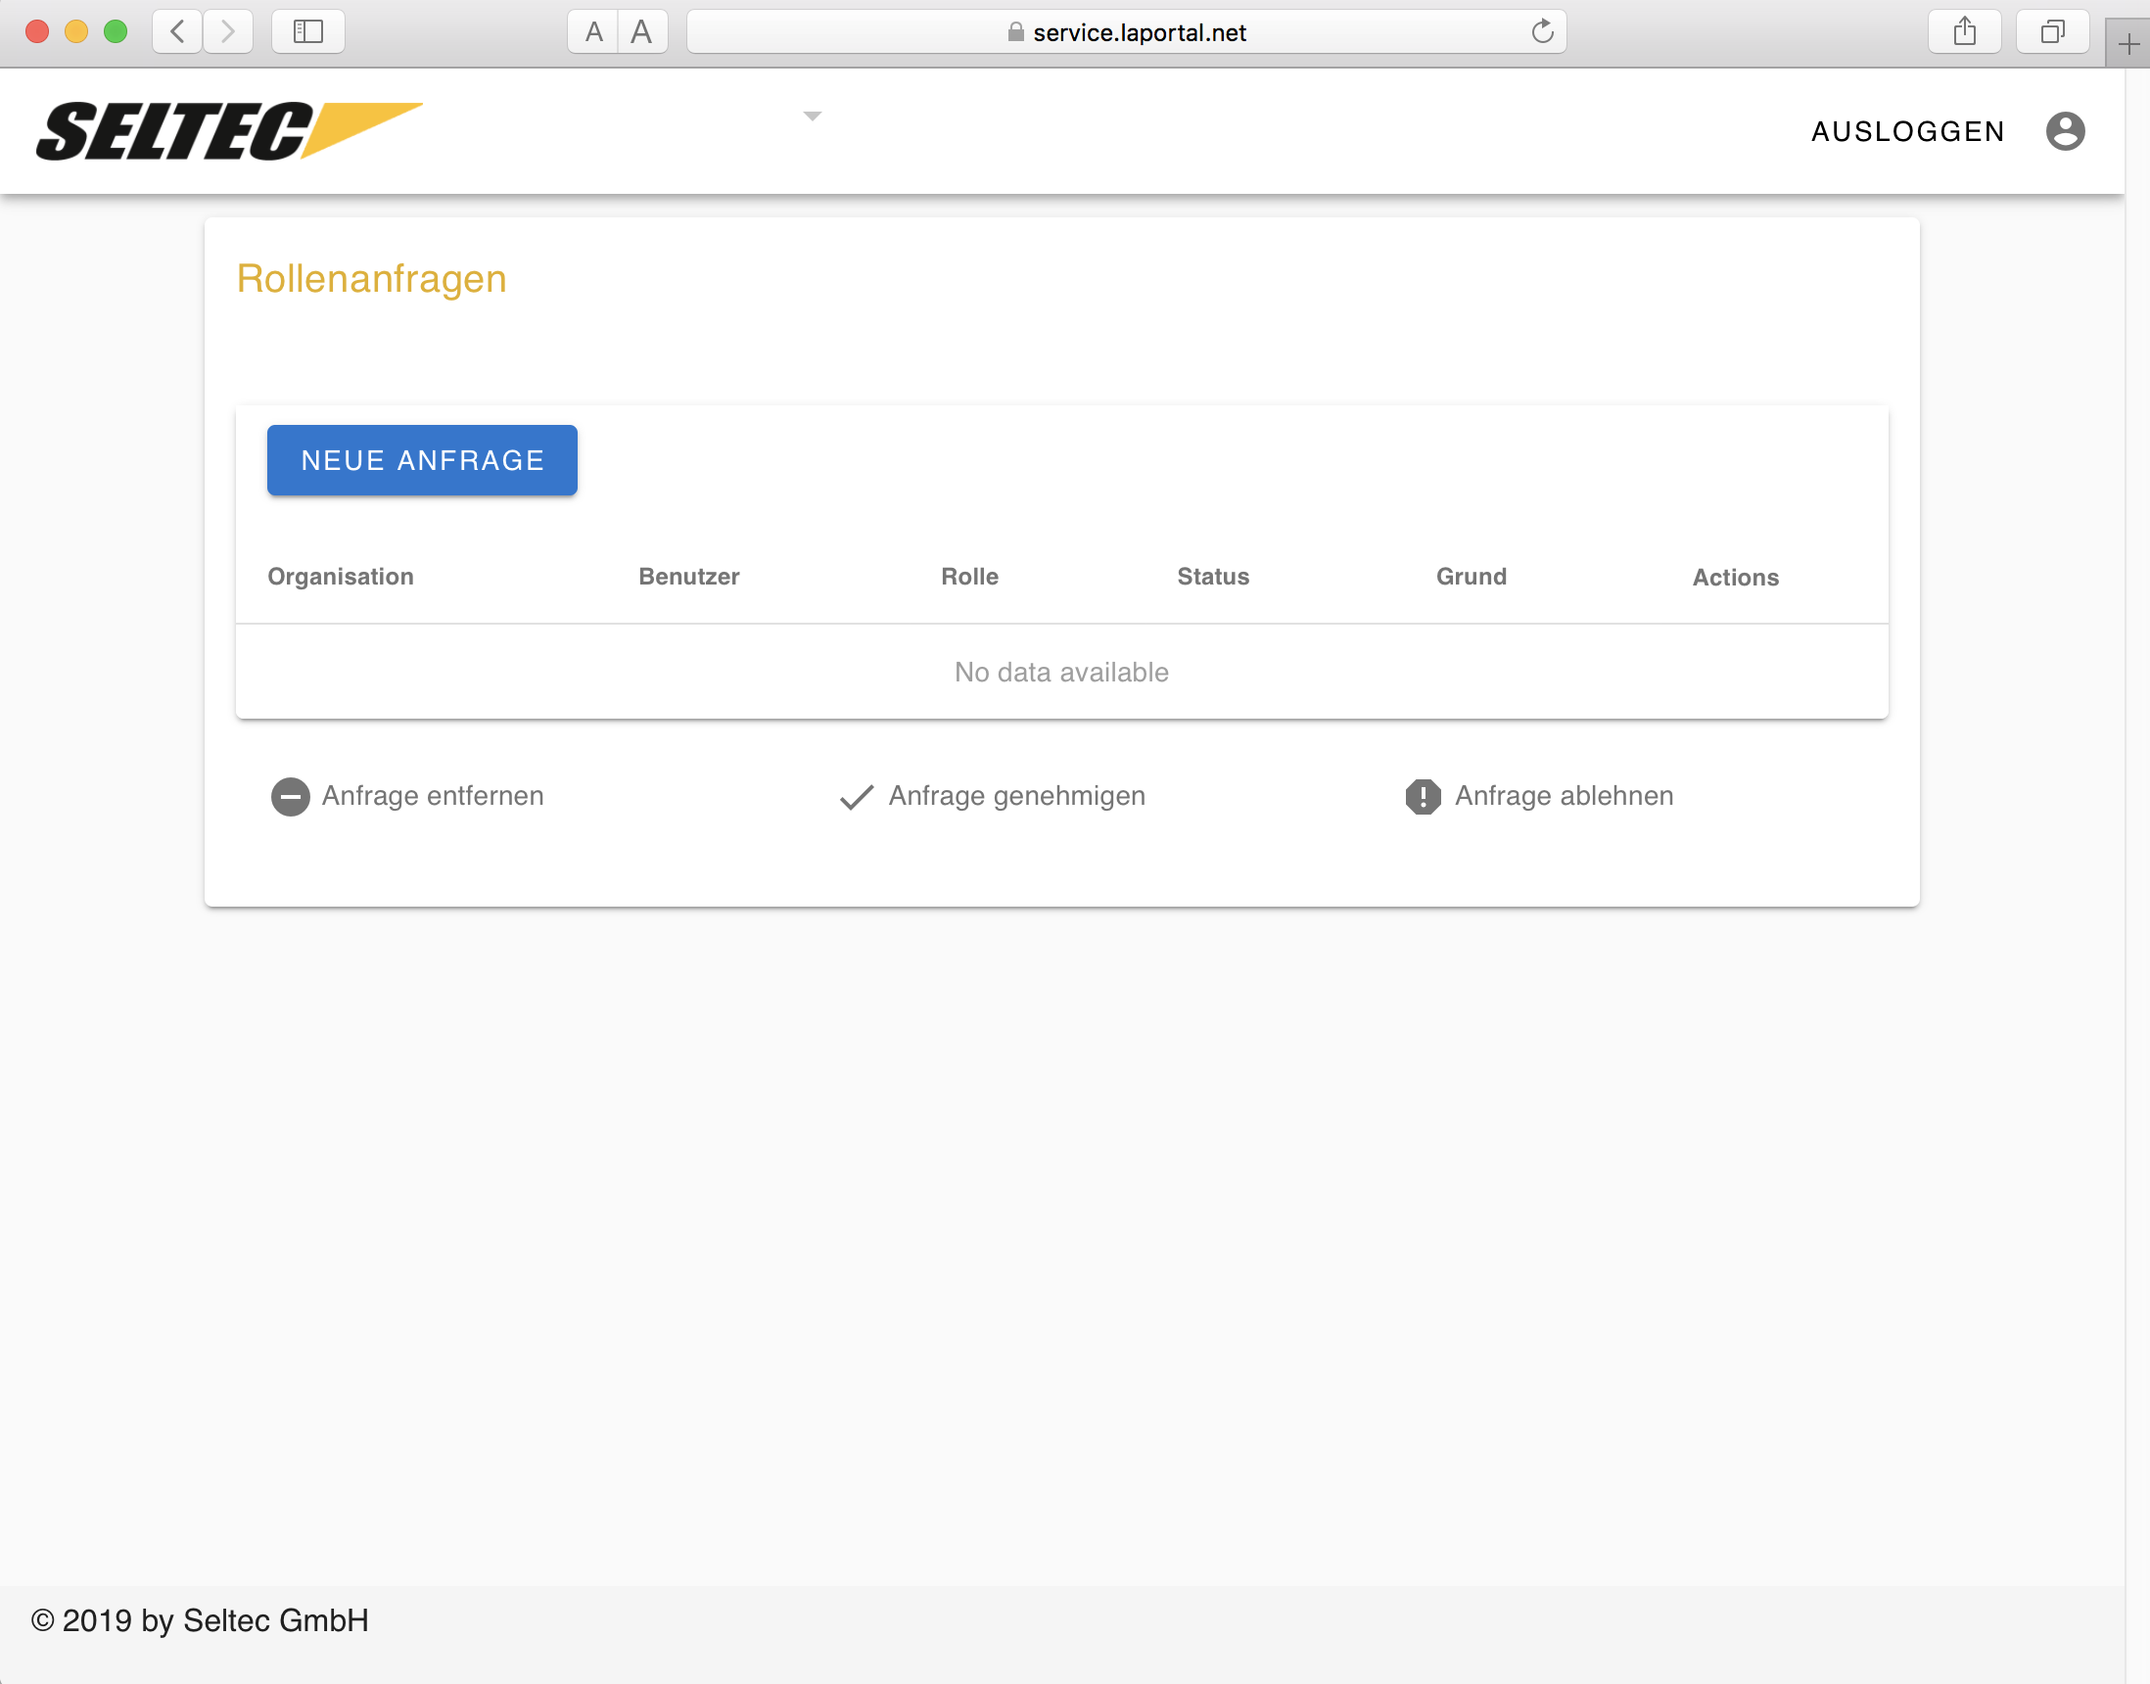Close the window with red button
Image resolution: width=2150 pixels, height=1684 pixels.
(x=37, y=31)
